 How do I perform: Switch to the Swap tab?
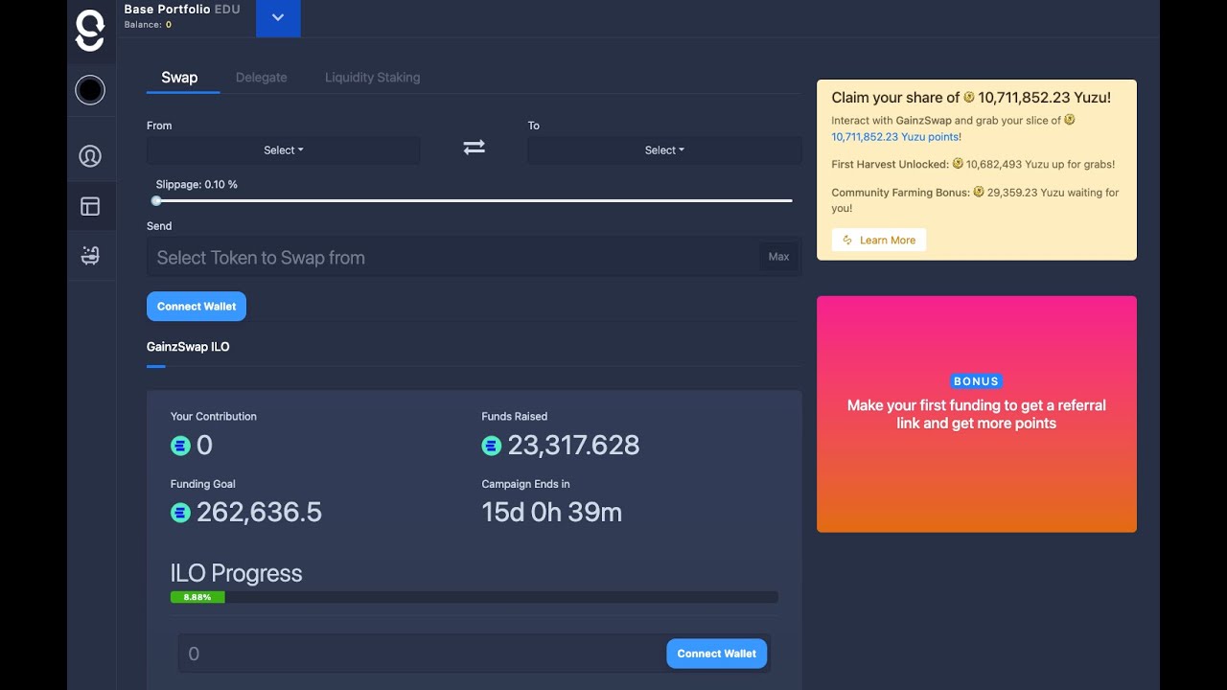point(179,78)
